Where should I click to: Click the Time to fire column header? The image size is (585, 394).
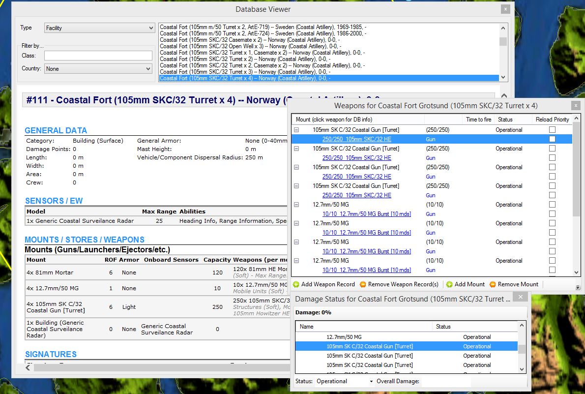tap(479, 120)
